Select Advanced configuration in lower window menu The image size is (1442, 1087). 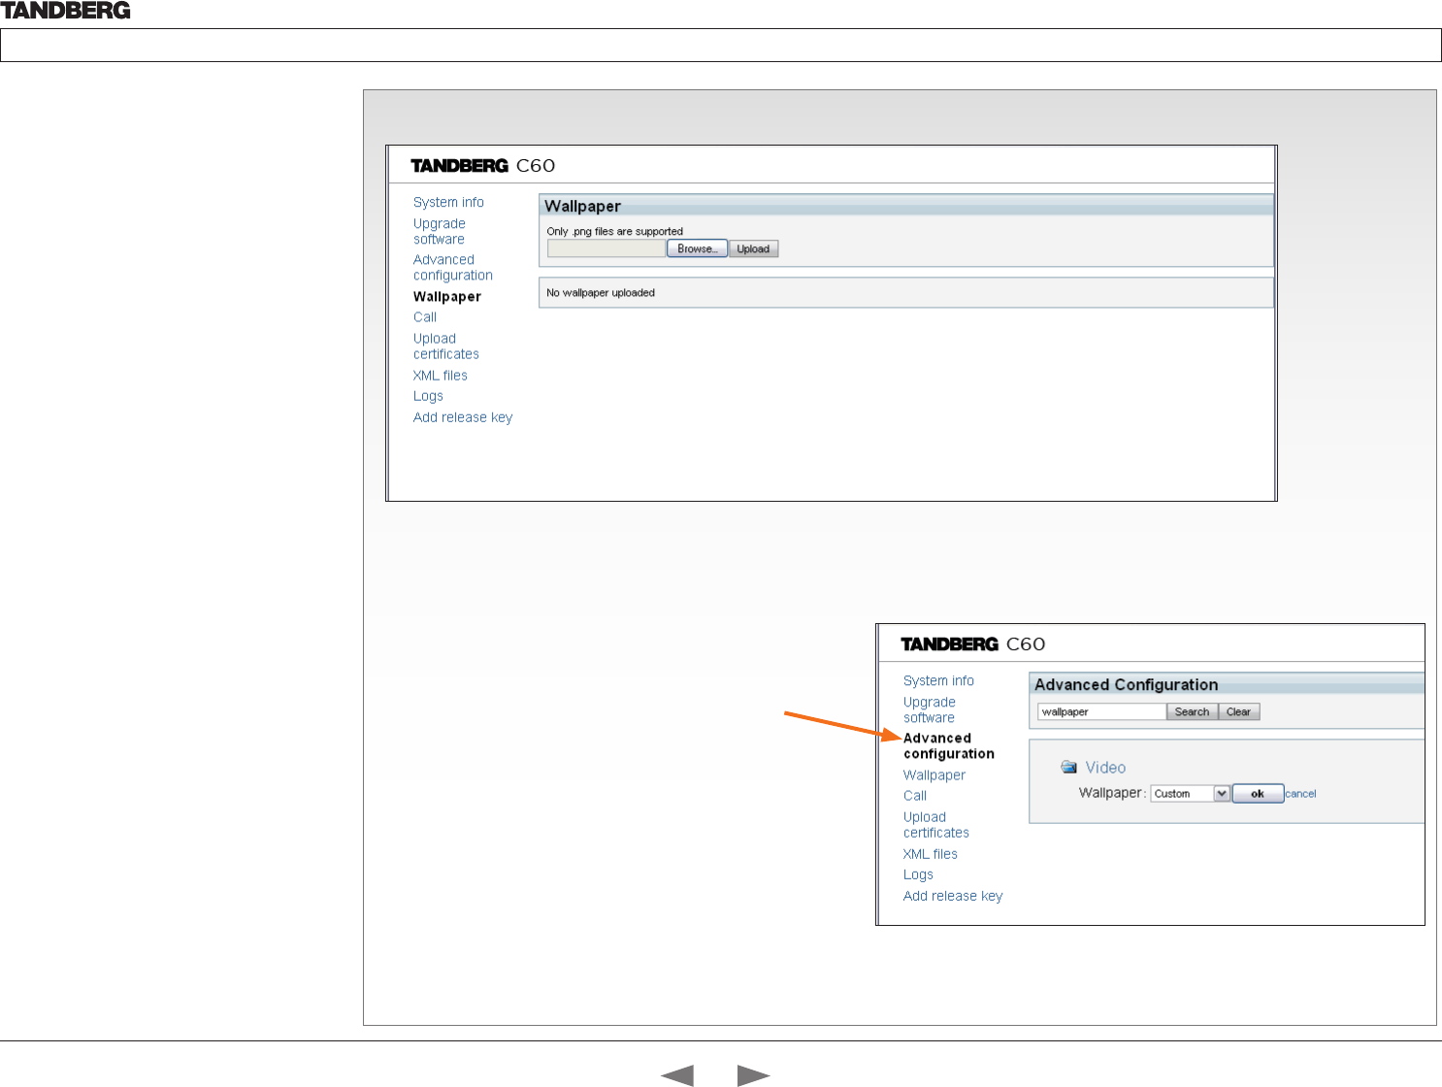(949, 745)
